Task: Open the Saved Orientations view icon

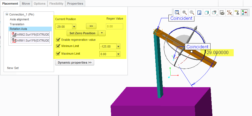Action: (x=214, y=12)
